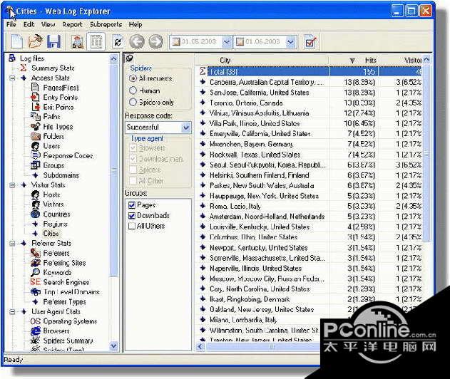450x379 pixels.
Task: Open the Referring Sites report
Action: (64, 263)
